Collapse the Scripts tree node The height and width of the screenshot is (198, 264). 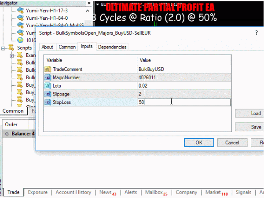pos(4,48)
